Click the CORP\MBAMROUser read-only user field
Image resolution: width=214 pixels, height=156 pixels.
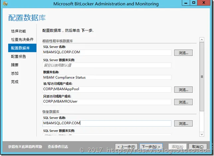[x=107, y=102]
